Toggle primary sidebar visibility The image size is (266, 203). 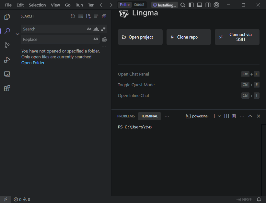(x=191, y=5)
